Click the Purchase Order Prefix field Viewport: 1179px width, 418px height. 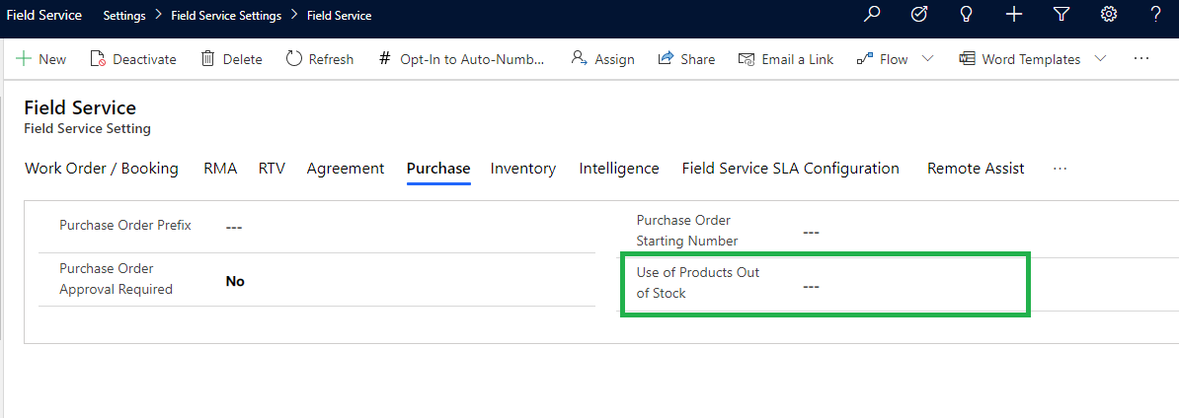395,227
